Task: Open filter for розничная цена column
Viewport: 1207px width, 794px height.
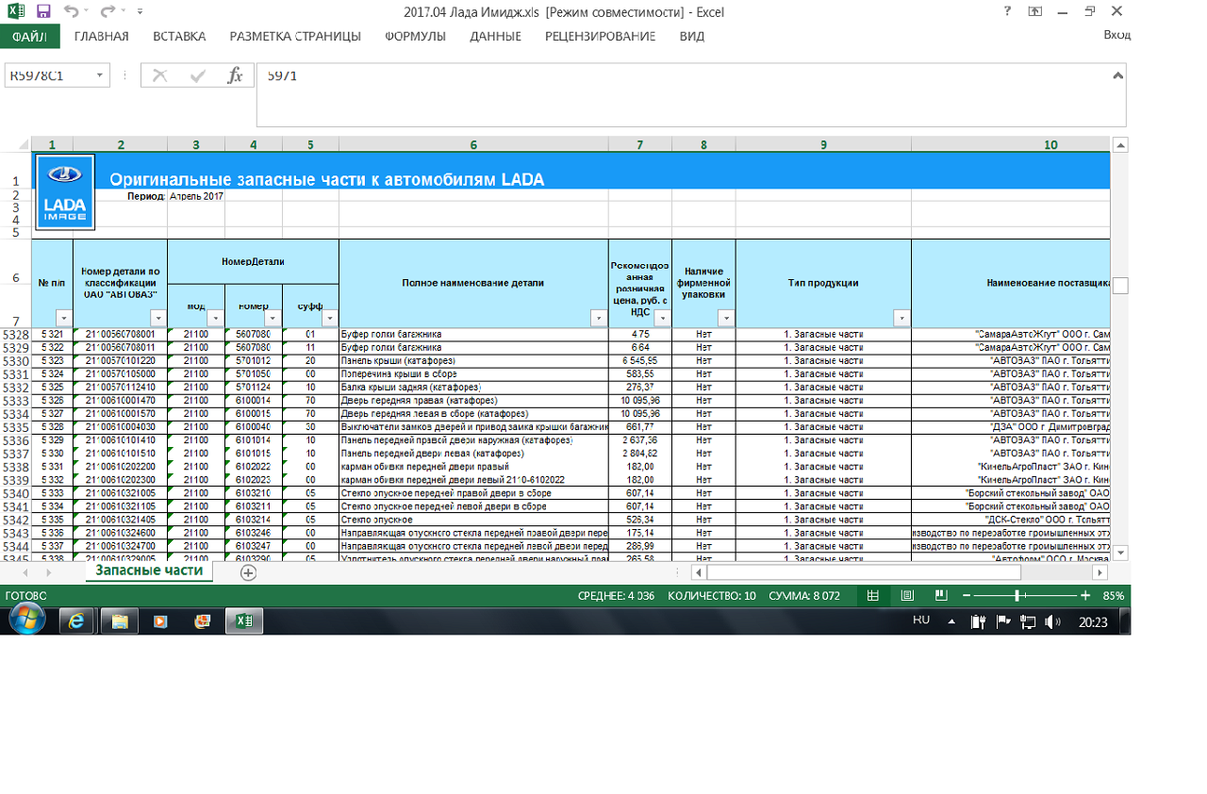Action: 662,319
